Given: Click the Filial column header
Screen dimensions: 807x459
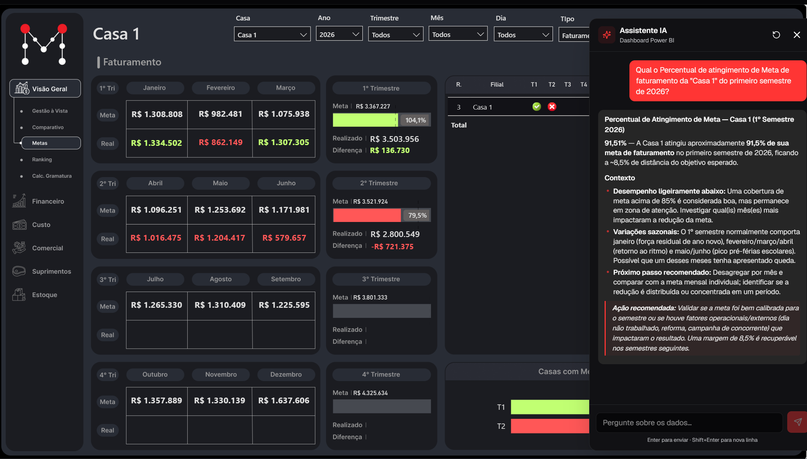Looking at the screenshot, I should click(x=497, y=84).
